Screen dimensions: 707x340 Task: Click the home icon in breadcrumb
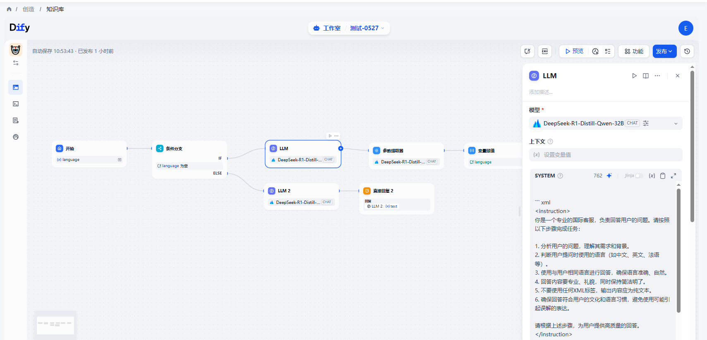coord(9,9)
